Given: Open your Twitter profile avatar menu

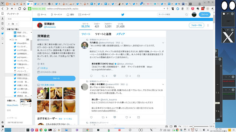Looking at the screenshot, I should pos(194,15).
